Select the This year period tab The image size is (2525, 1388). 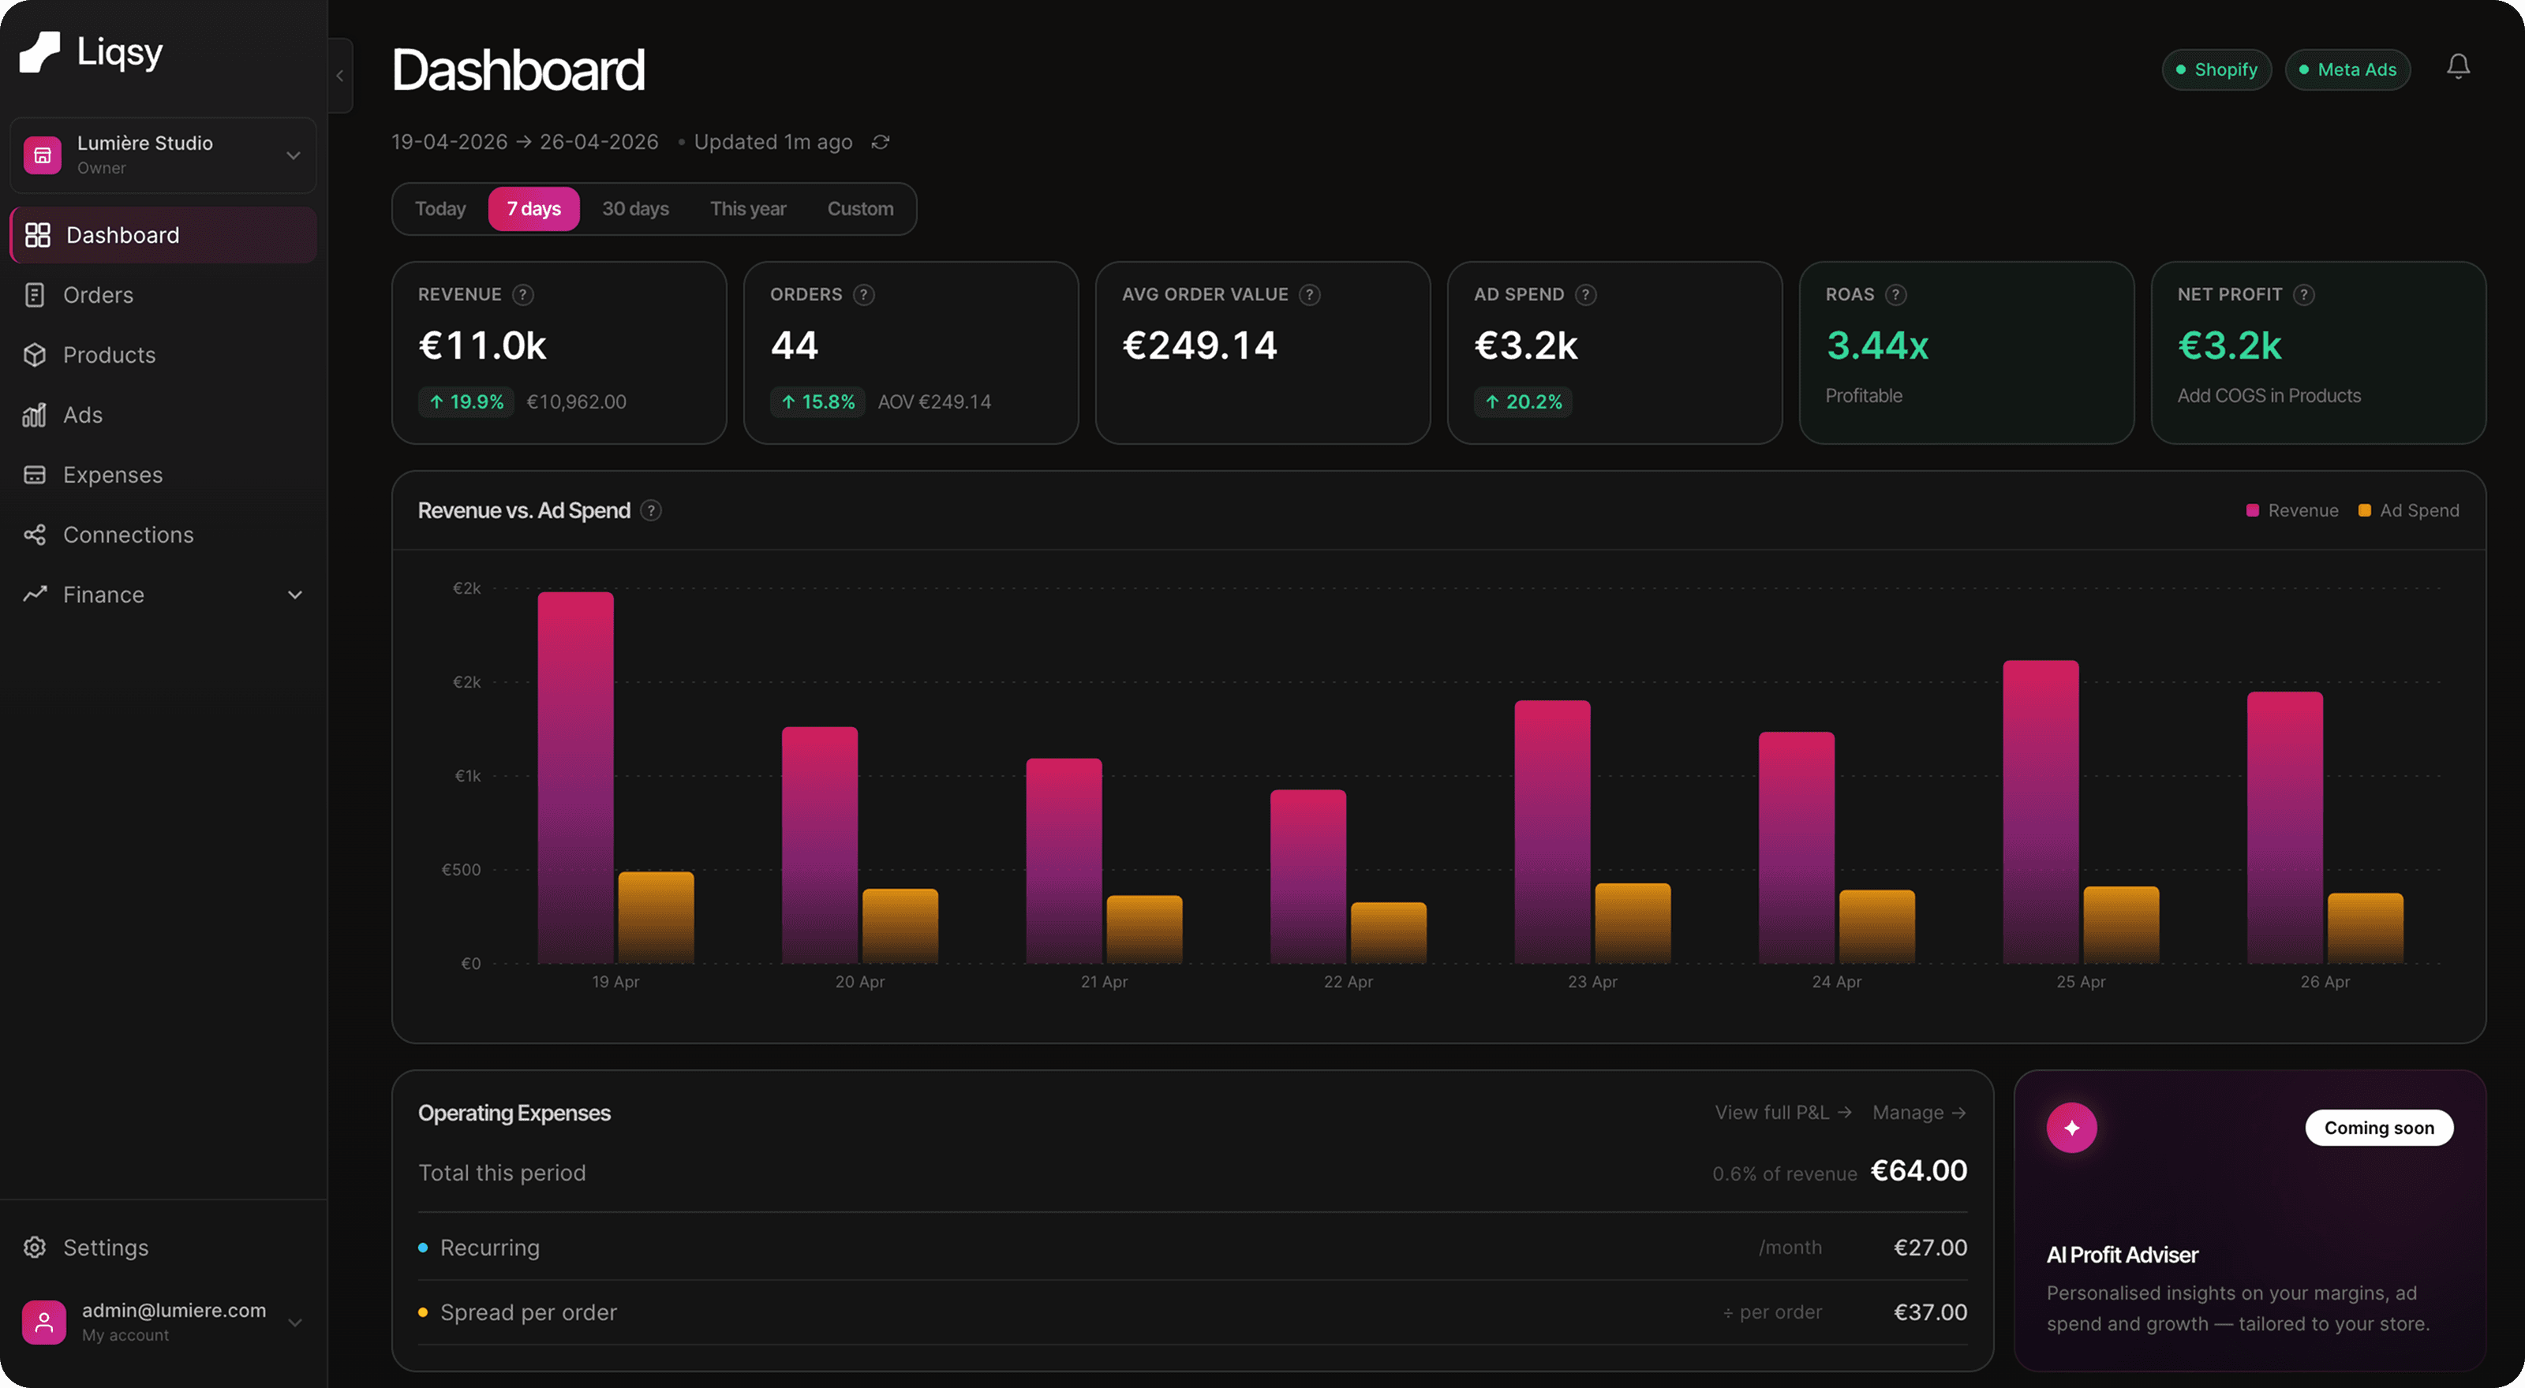748,209
